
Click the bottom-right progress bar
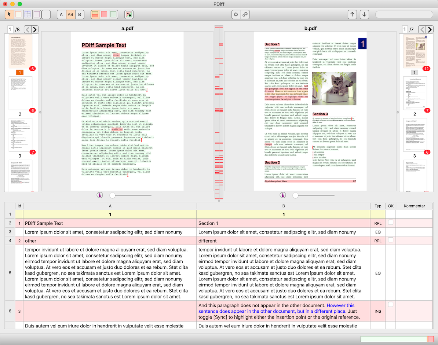coord(397,339)
